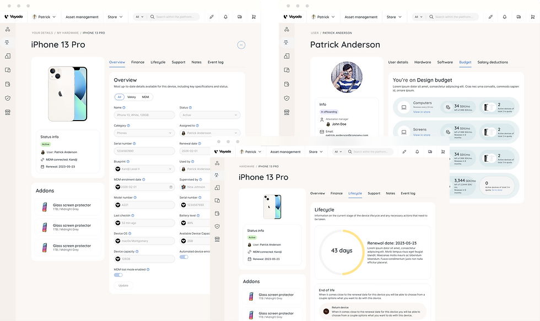Open store front icon in Lifecycle window sidebar

coord(217,239)
